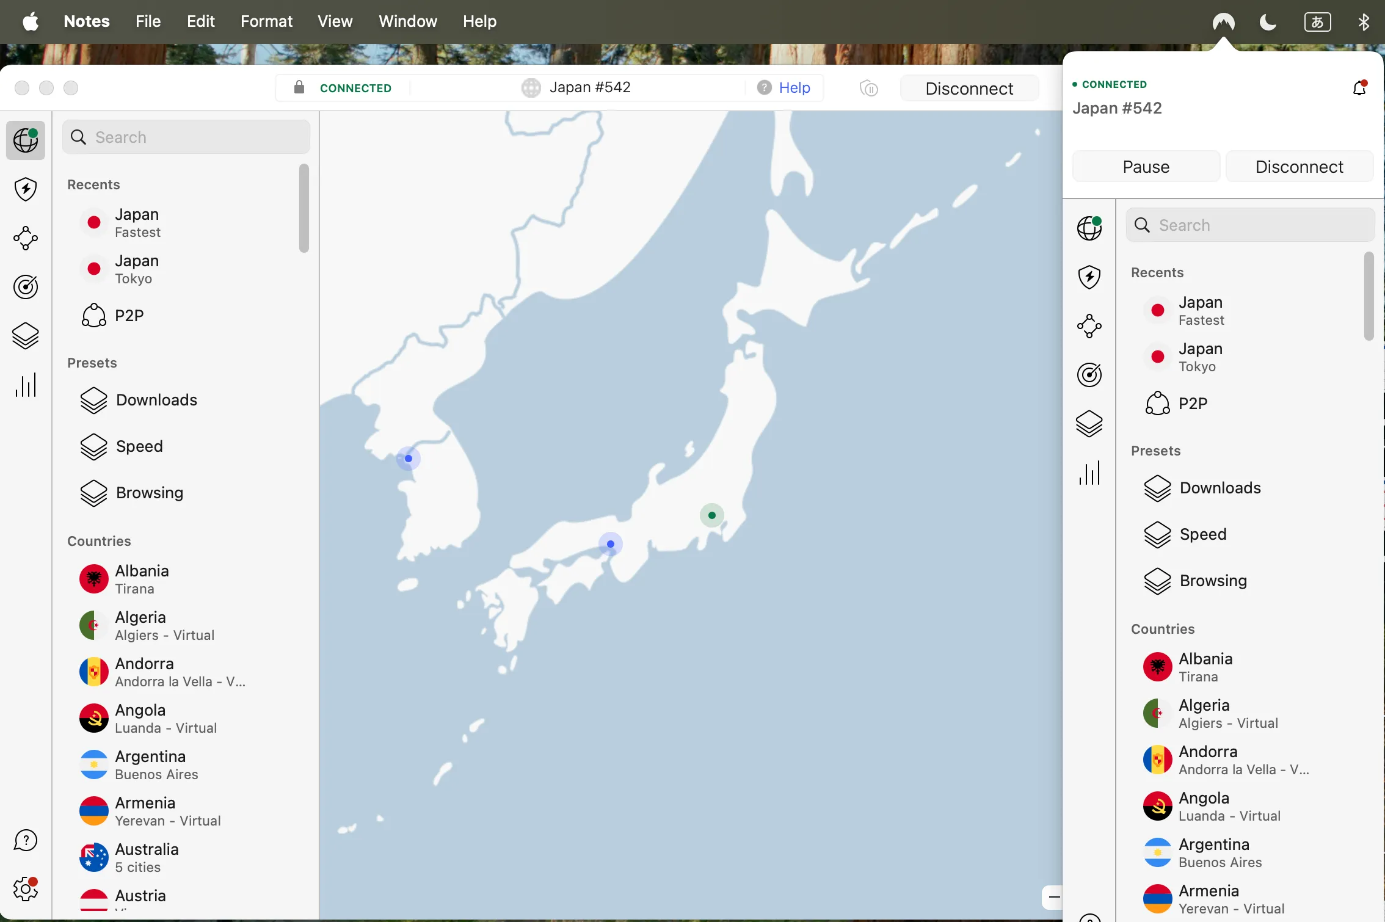This screenshot has height=922, width=1385.
Task: Open the File menu
Action: [x=148, y=22]
